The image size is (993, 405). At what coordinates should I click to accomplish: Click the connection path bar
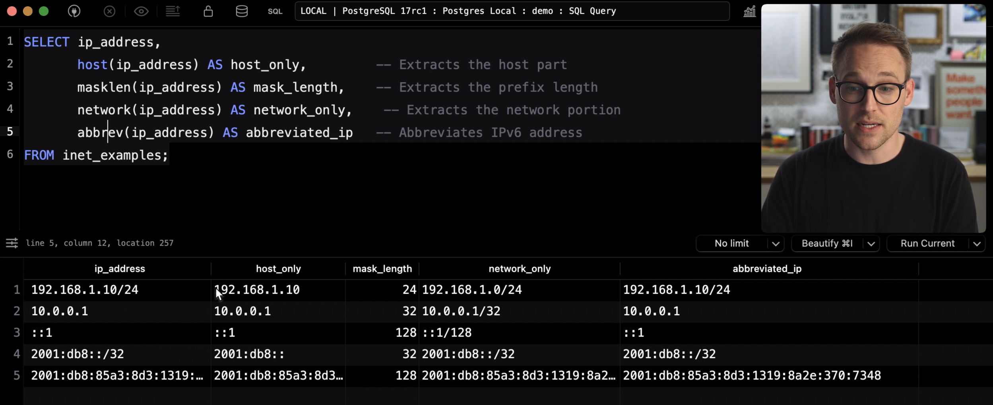pos(512,11)
